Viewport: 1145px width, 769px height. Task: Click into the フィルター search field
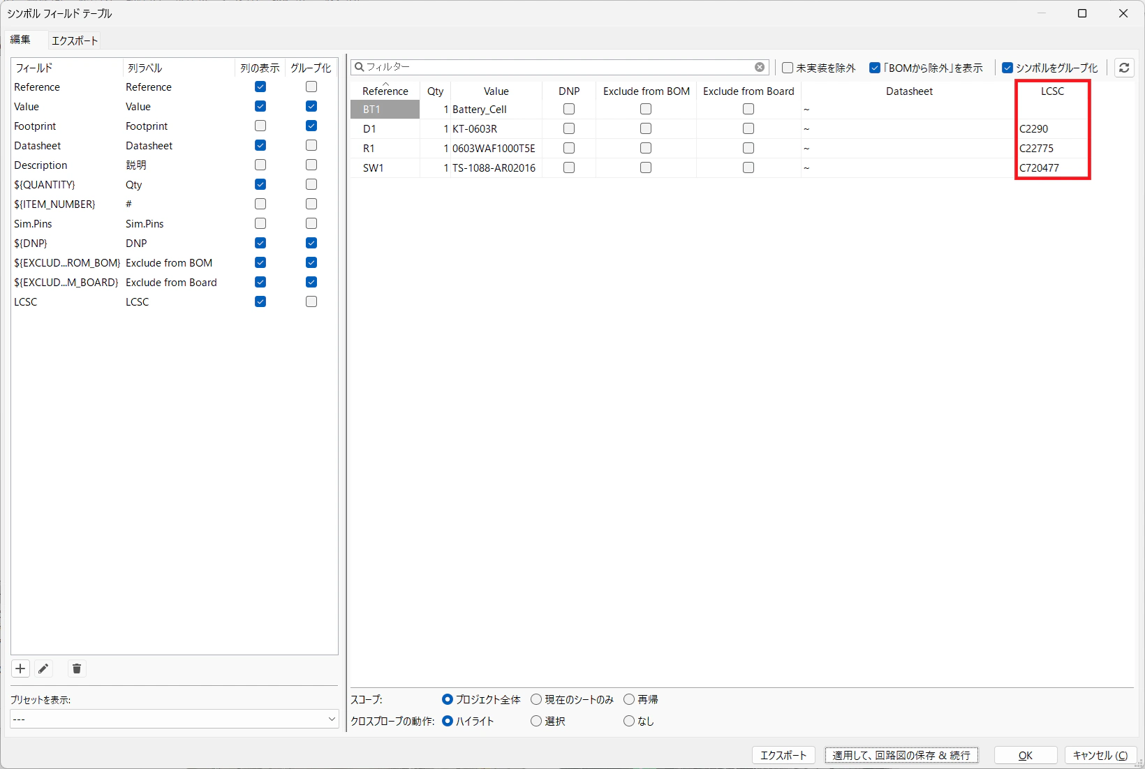click(x=559, y=67)
